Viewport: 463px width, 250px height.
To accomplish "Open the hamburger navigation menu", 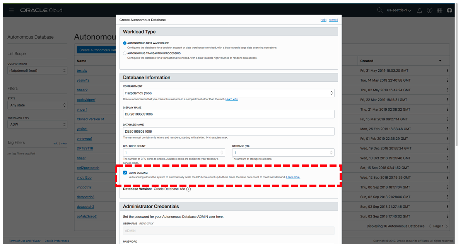I will click(11, 10).
